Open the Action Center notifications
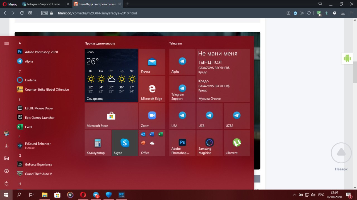The width and height of the screenshot is (357, 200). click(349, 195)
